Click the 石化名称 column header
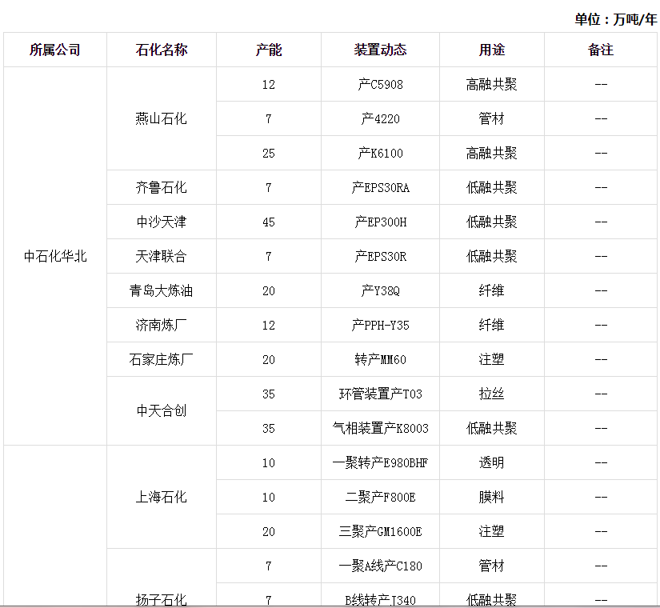 point(162,50)
